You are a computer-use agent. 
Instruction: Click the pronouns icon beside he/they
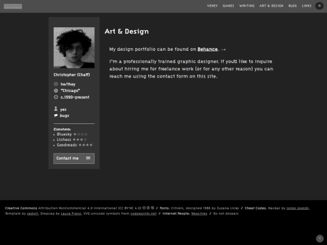tap(56, 84)
